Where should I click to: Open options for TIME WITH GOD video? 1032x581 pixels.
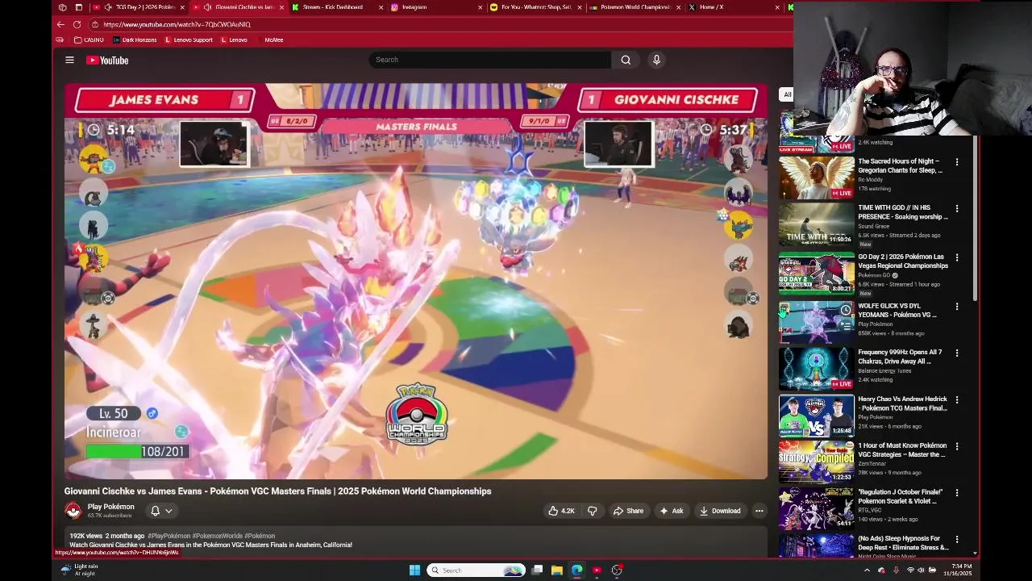(957, 209)
